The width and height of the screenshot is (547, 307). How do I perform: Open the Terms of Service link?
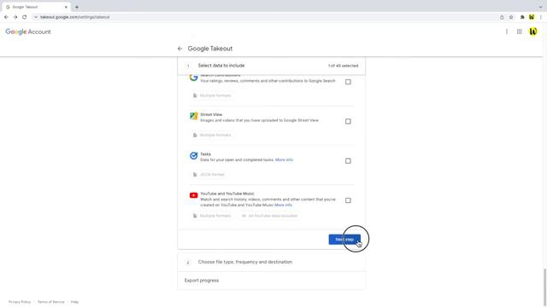point(51,302)
